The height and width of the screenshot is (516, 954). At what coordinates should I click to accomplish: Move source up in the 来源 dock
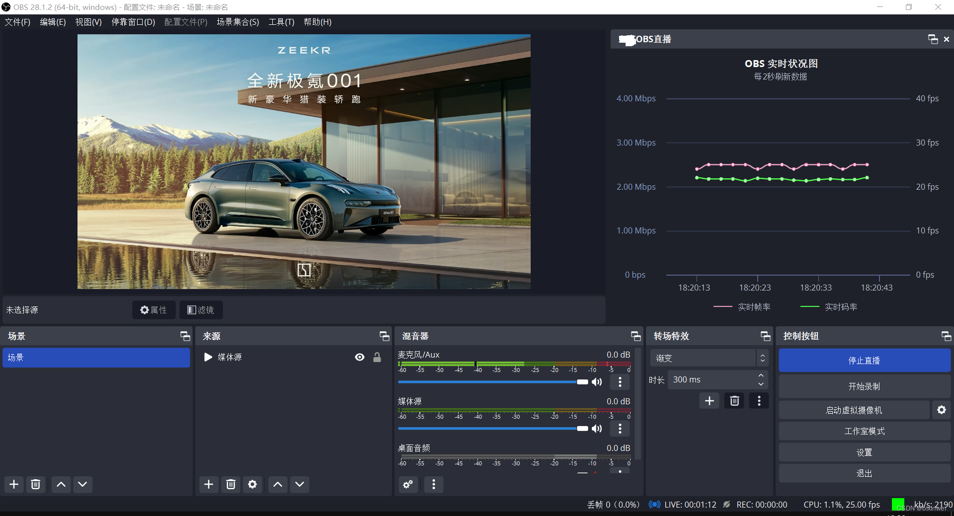(x=278, y=484)
